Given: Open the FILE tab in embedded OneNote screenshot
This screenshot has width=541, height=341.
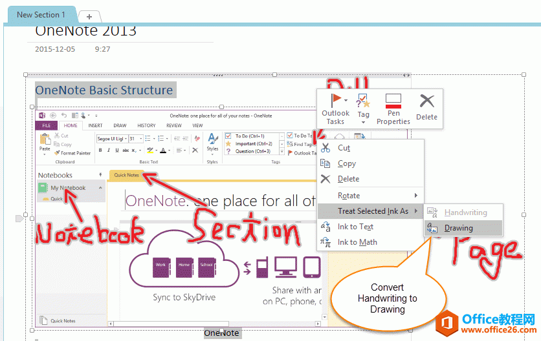Looking at the screenshot, I should [x=46, y=126].
